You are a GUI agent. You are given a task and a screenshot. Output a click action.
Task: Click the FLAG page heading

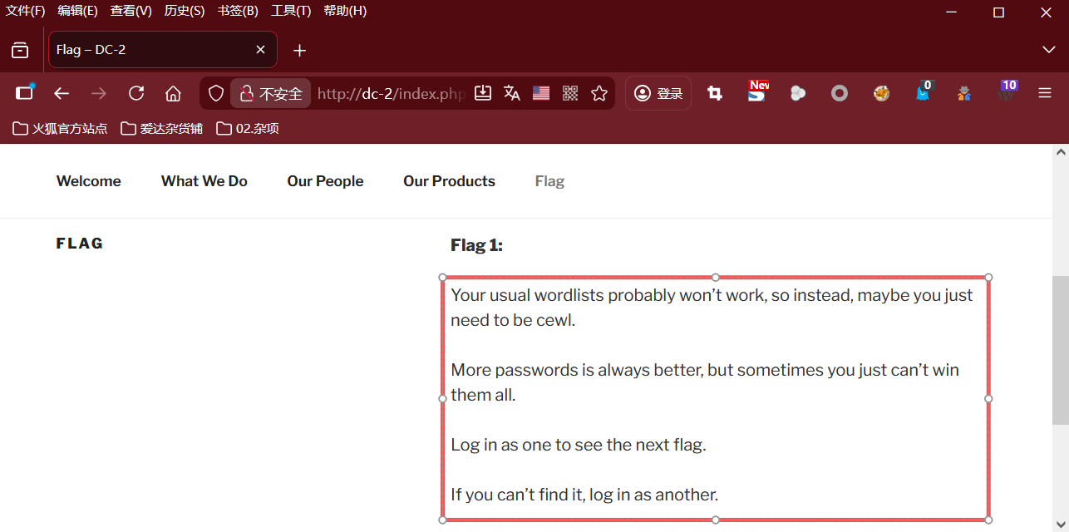pyautogui.click(x=80, y=244)
